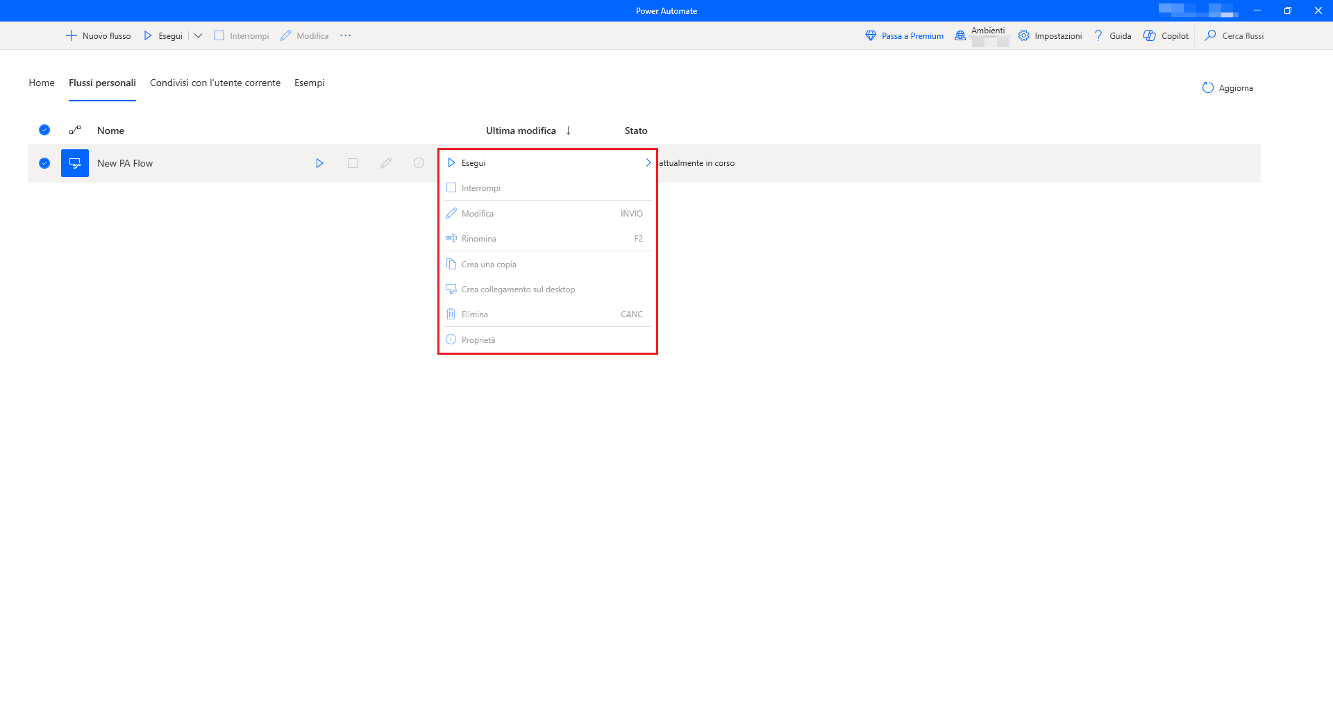Image resolution: width=1333 pixels, height=722 pixels.
Task: Click the Interrompi stop button in toolbar
Action: [x=241, y=35]
